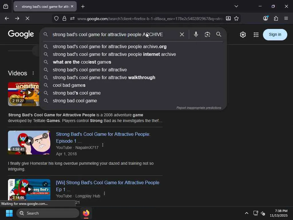This screenshot has height=220, width=293.
Task: Pick suggestion 'strong bad's cool game for attractive'
Action: tap(133, 70)
